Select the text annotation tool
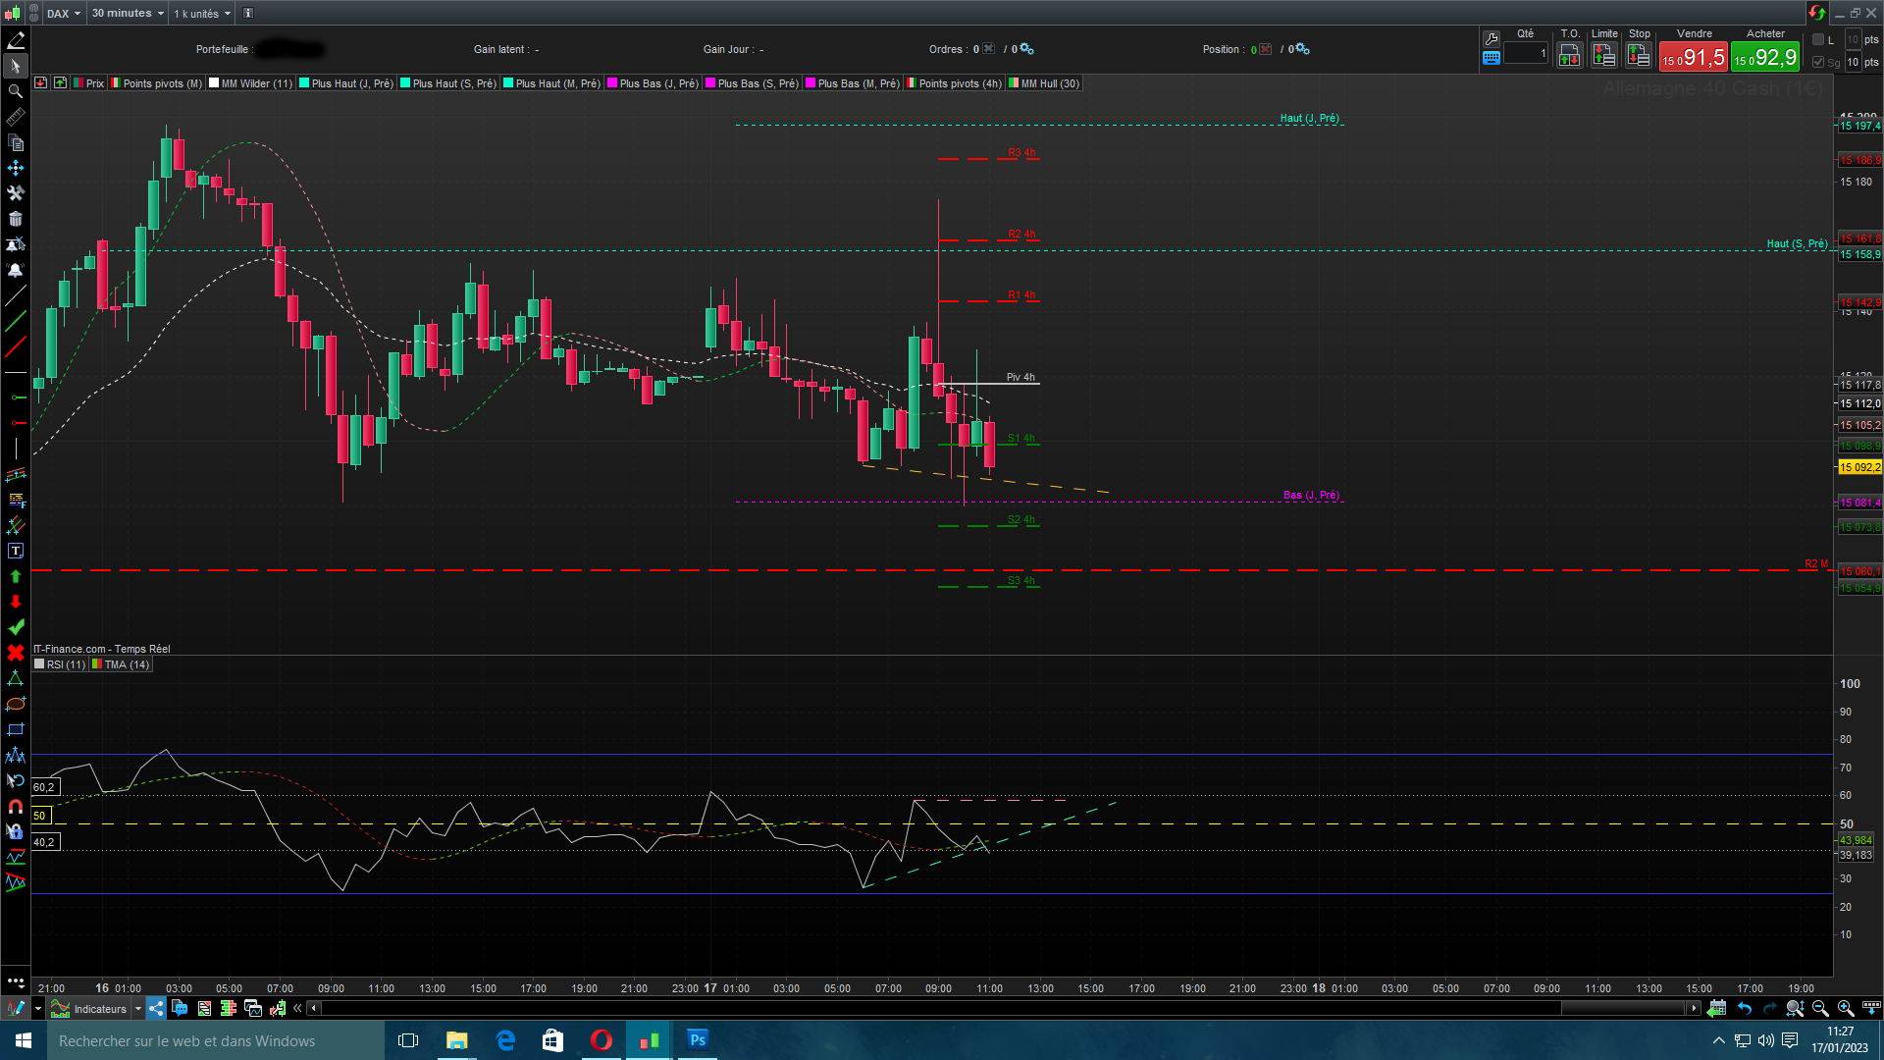The width and height of the screenshot is (1884, 1060). pos(15,551)
